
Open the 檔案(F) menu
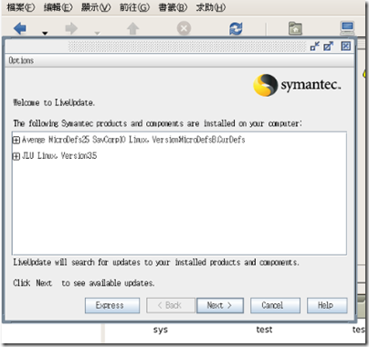click(x=21, y=7)
